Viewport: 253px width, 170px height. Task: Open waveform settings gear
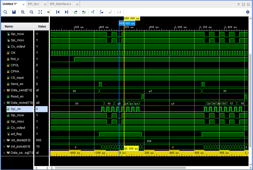coord(248,12)
